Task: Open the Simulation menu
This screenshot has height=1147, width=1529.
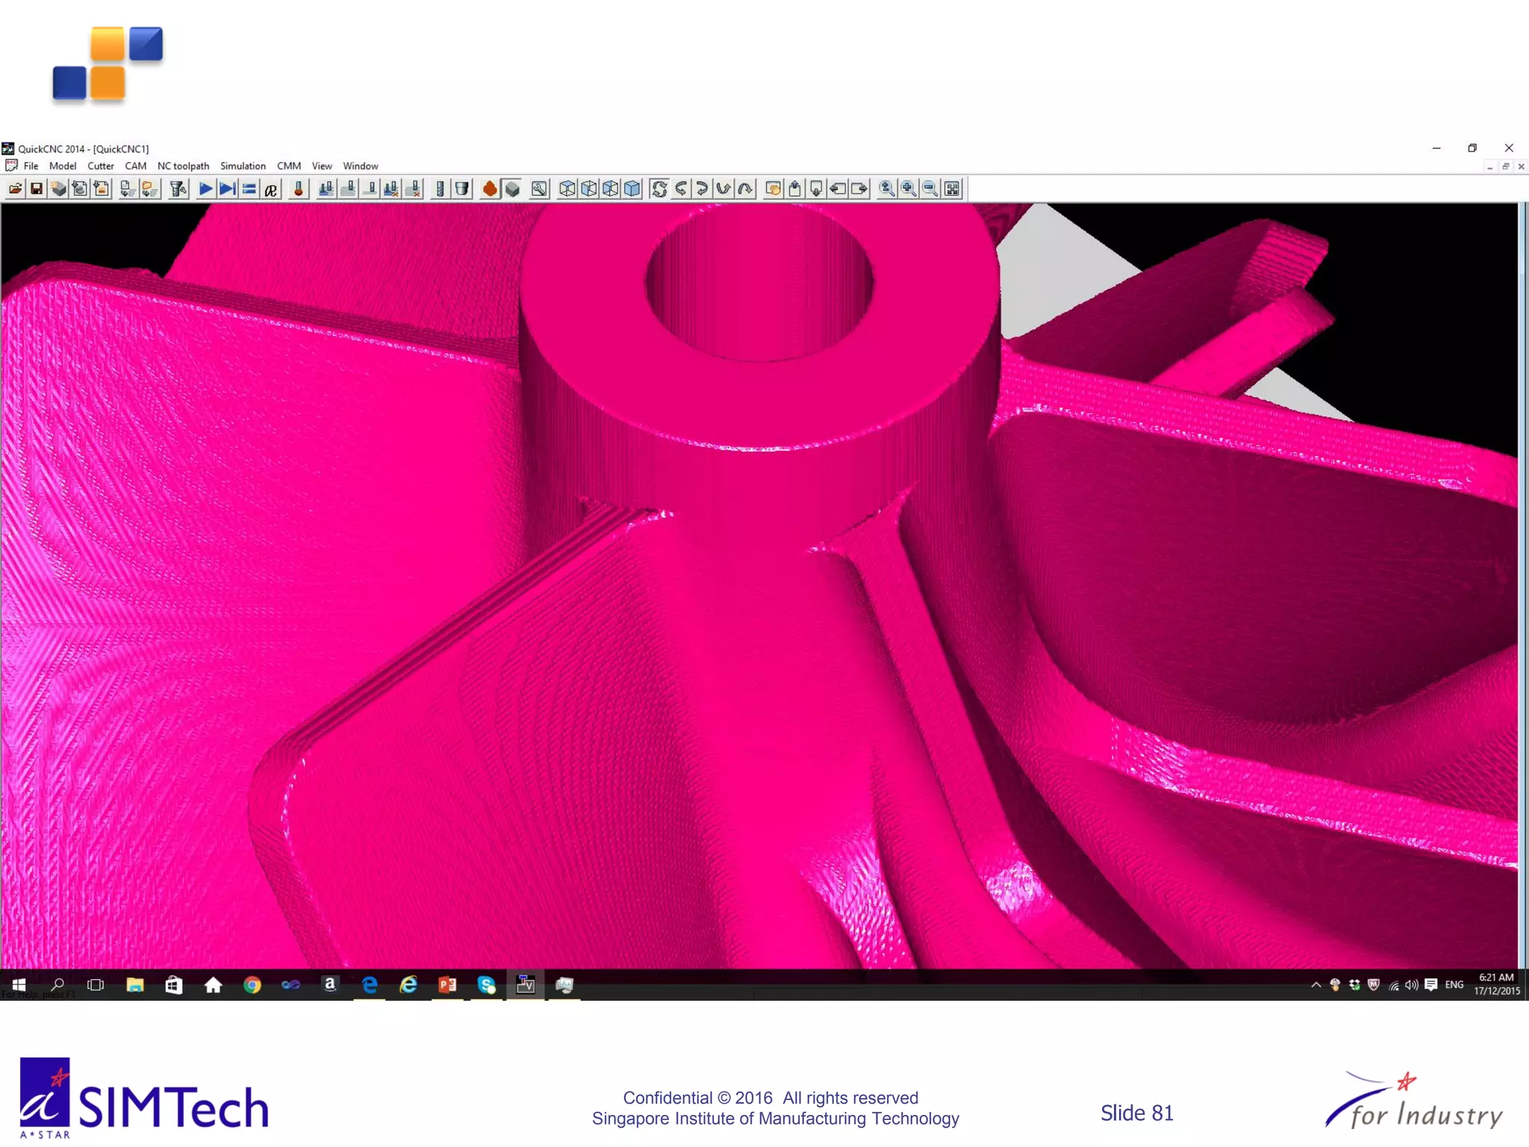Action: 243,166
